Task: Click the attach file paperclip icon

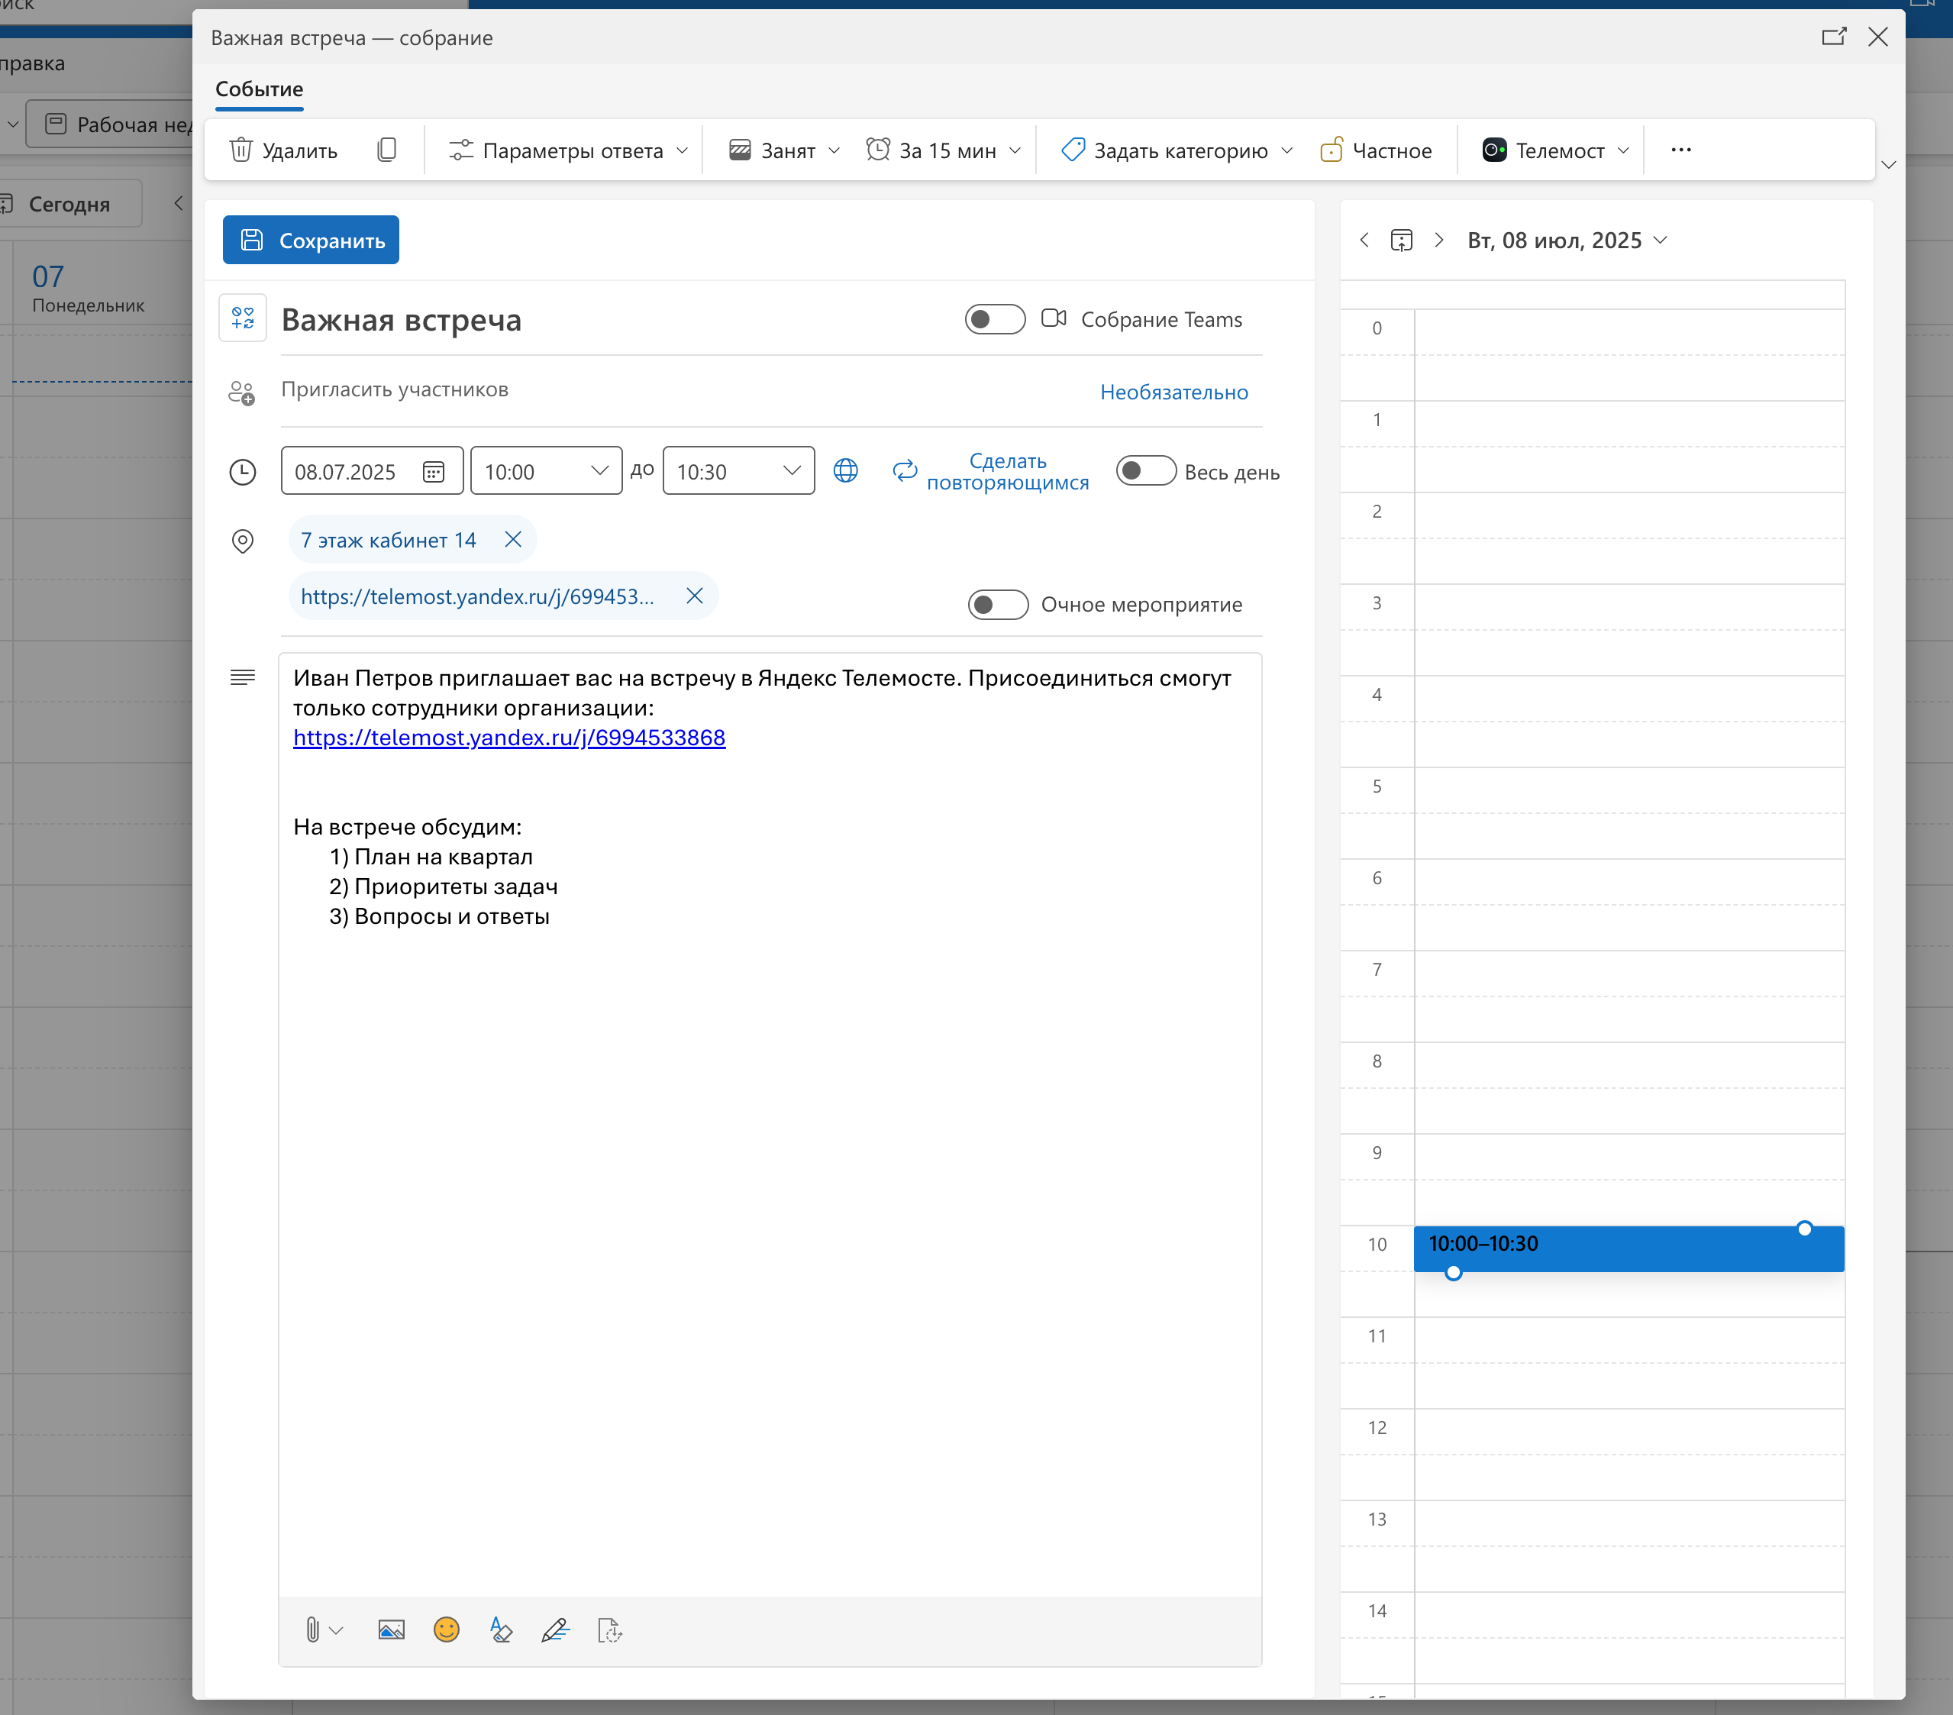Action: click(x=312, y=1630)
